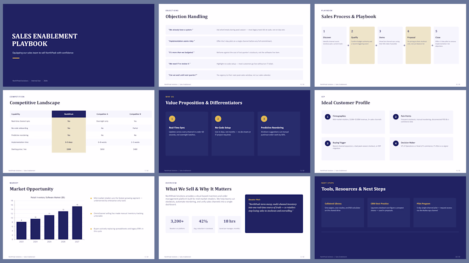Click the "Overnight only" cell under Competitor A
Image resolution: width=469 pixels, height=263 pixels.
click(102, 121)
